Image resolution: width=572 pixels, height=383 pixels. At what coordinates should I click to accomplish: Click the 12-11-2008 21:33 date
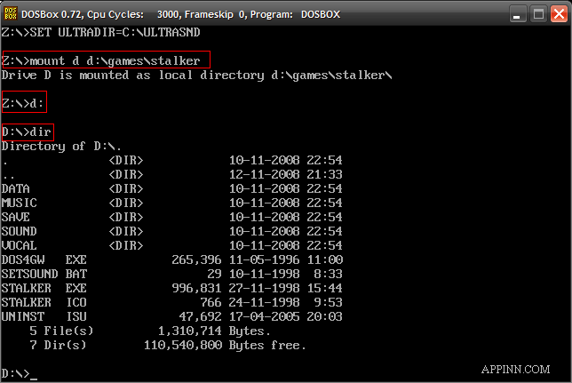[286, 174]
